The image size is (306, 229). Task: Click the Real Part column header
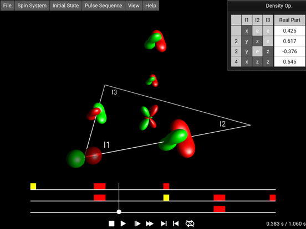coord(290,20)
